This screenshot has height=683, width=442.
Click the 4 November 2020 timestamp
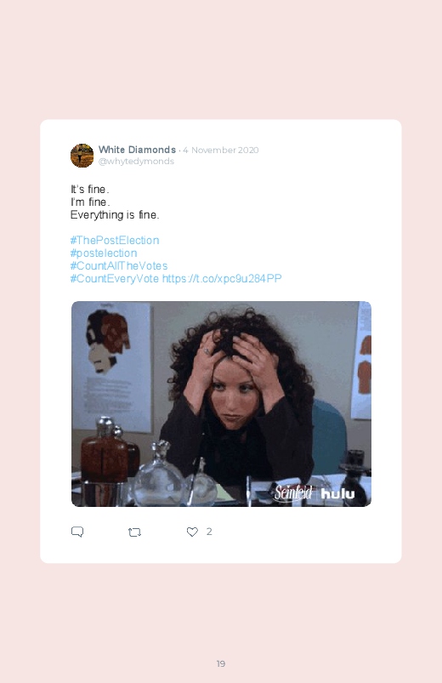tap(221, 151)
